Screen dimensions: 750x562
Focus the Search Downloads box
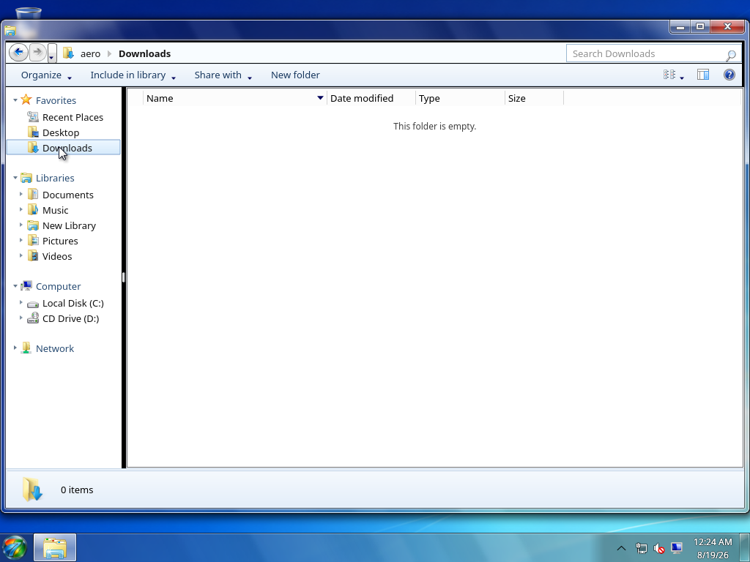653,53
